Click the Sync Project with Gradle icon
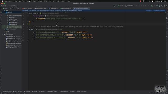This screenshot has width=168, height=94. click(x=157, y=6)
